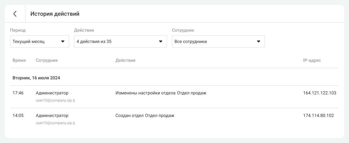349x143 pixels.
Task: Click the caret arrow in the Действие filter
Action: click(160, 41)
